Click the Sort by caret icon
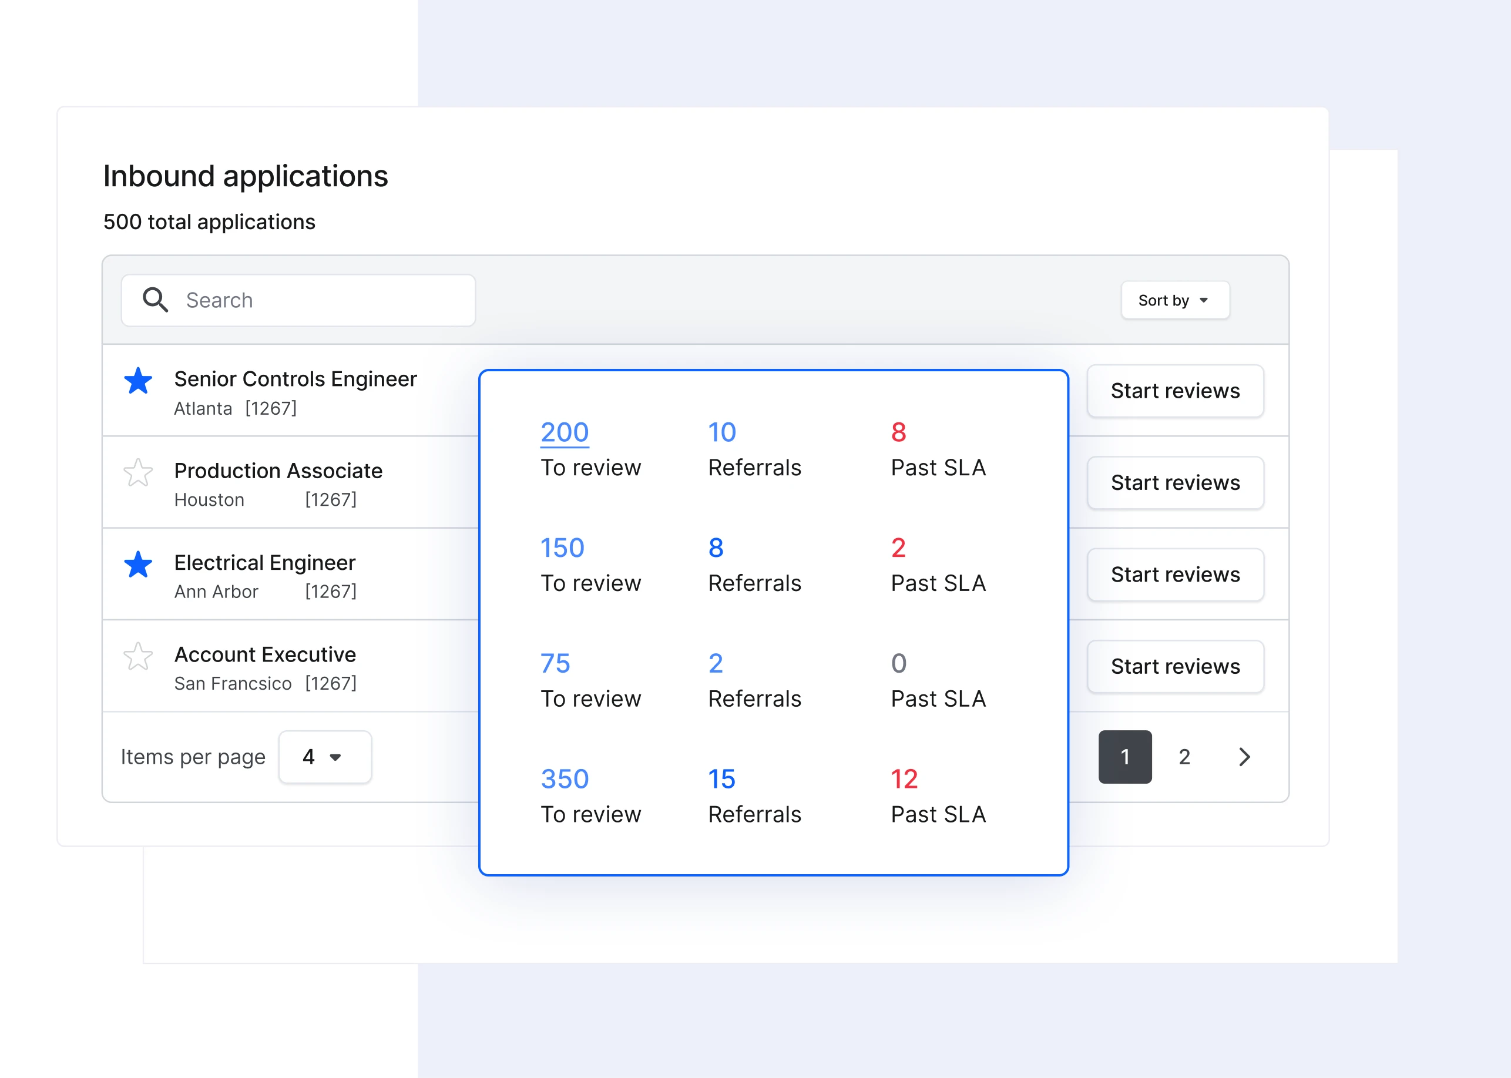The width and height of the screenshot is (1511, 1078). tap(1204, 300)
